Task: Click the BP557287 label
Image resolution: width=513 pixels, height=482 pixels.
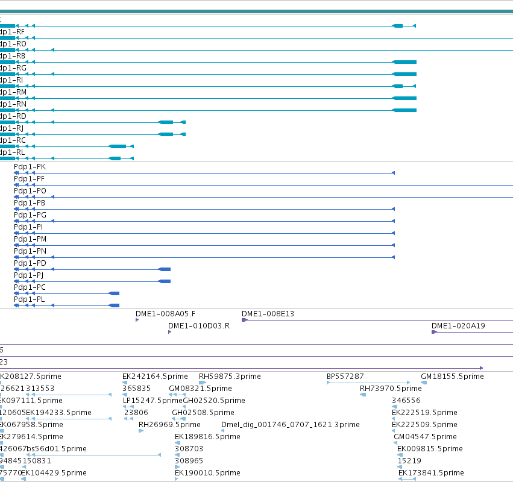Action: click(345, 377)
